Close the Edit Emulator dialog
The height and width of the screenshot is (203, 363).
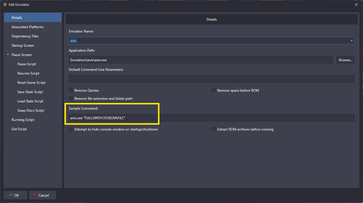click(356, 5)
